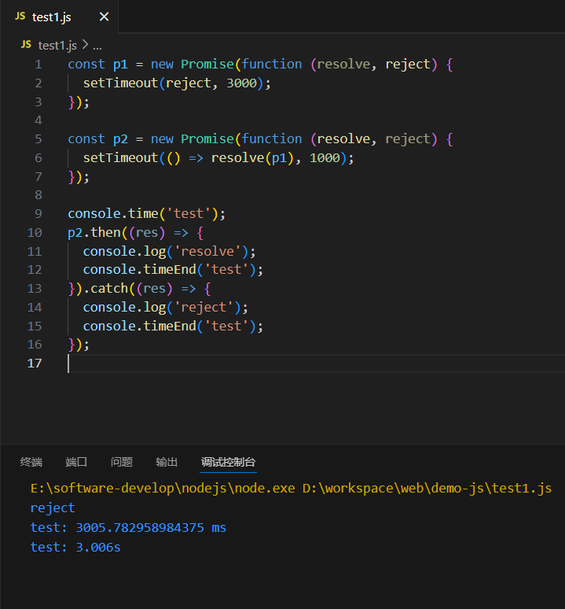Click line number 1 in the gutter
Viewport: 565px width, 609px height.
[38, 64]
